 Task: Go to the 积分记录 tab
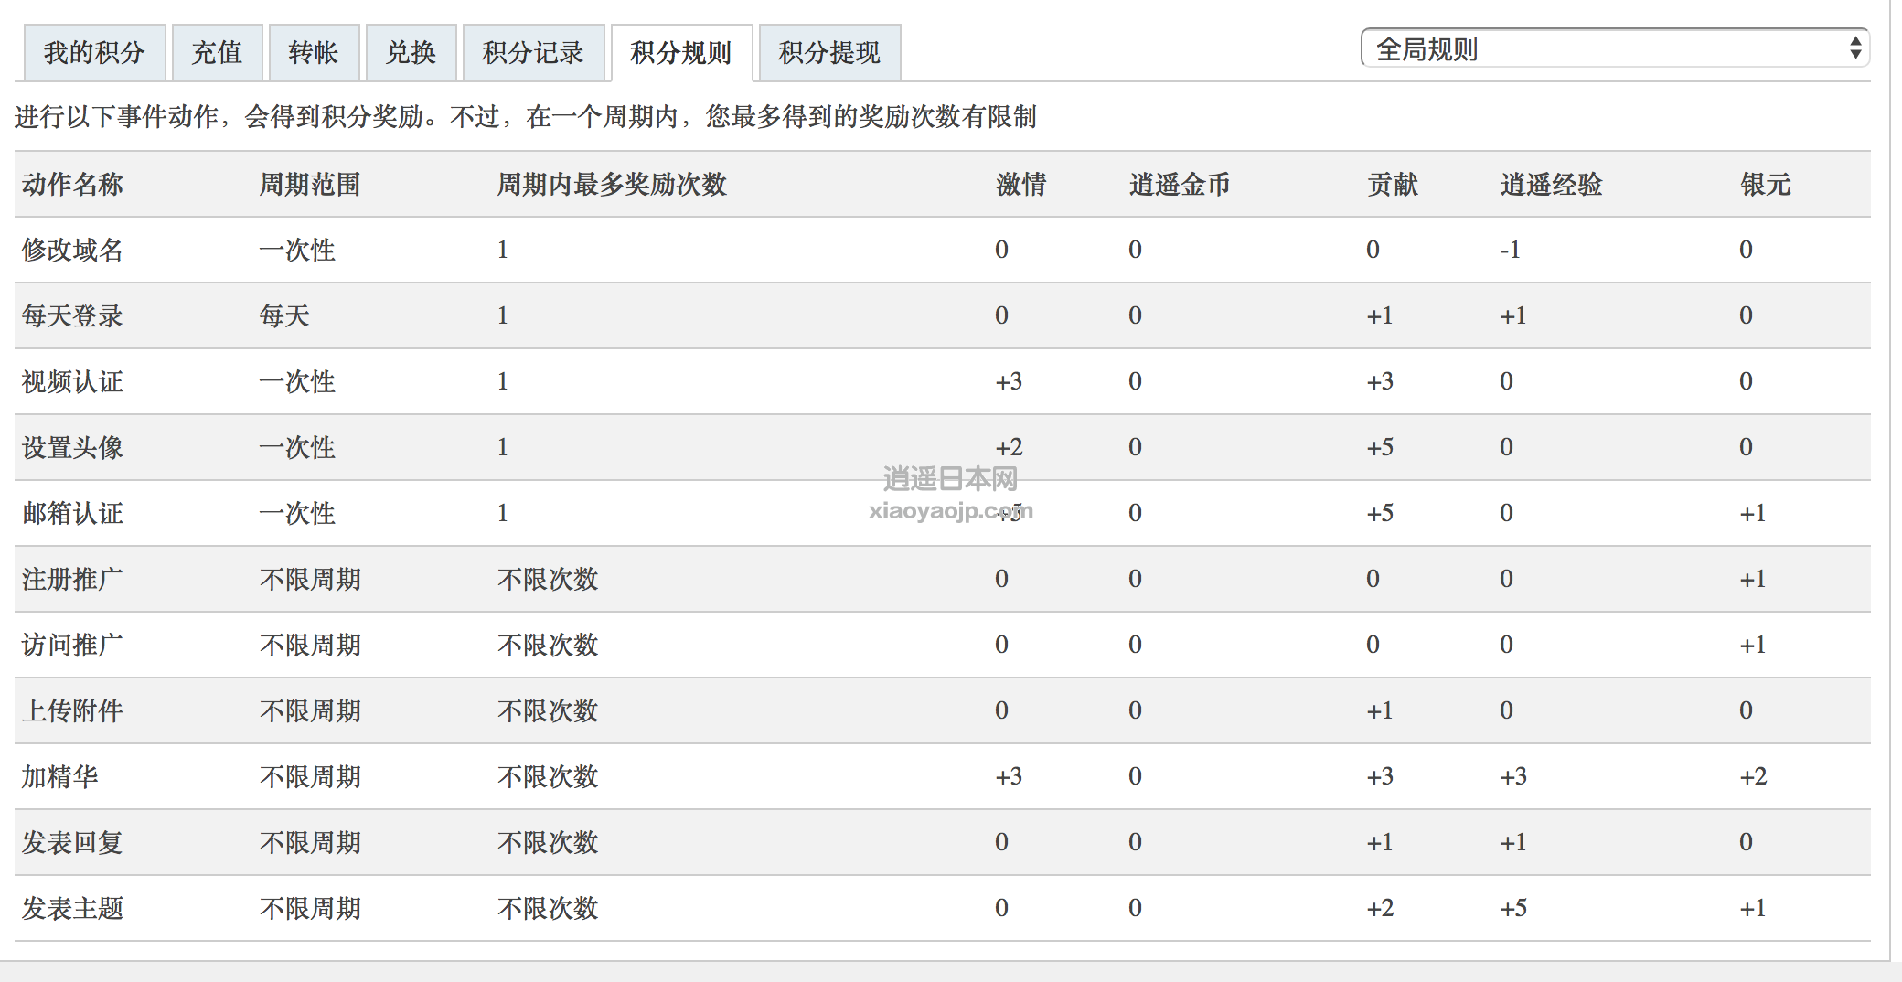pos(533,53)
